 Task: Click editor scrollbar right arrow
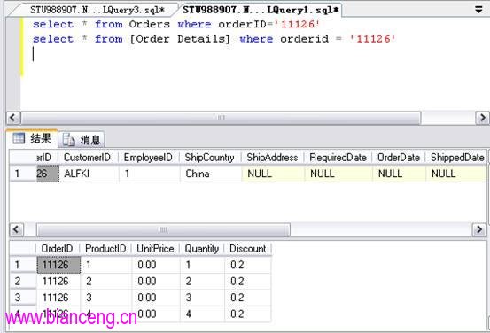coord(482,118)
